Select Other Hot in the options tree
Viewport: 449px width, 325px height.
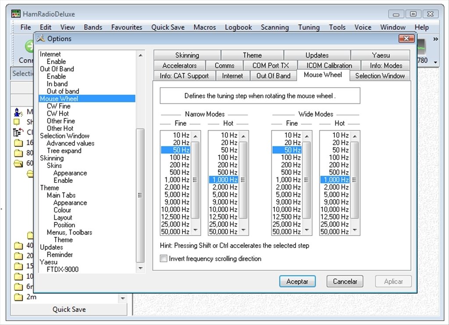(x=60, y=128)
